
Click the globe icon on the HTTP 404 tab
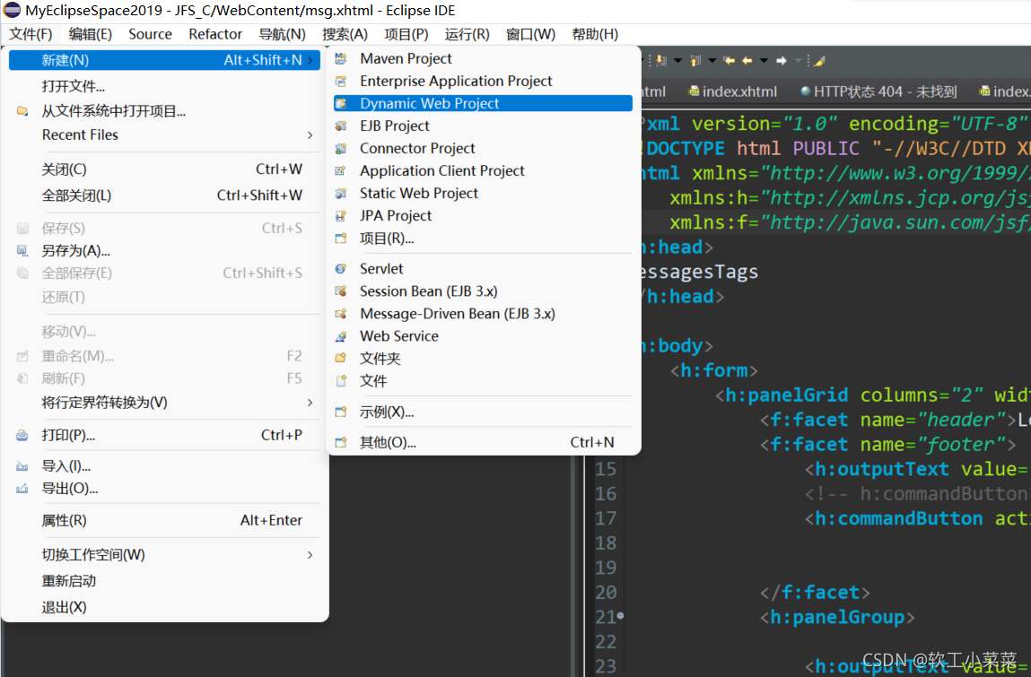tap(805, 91)
